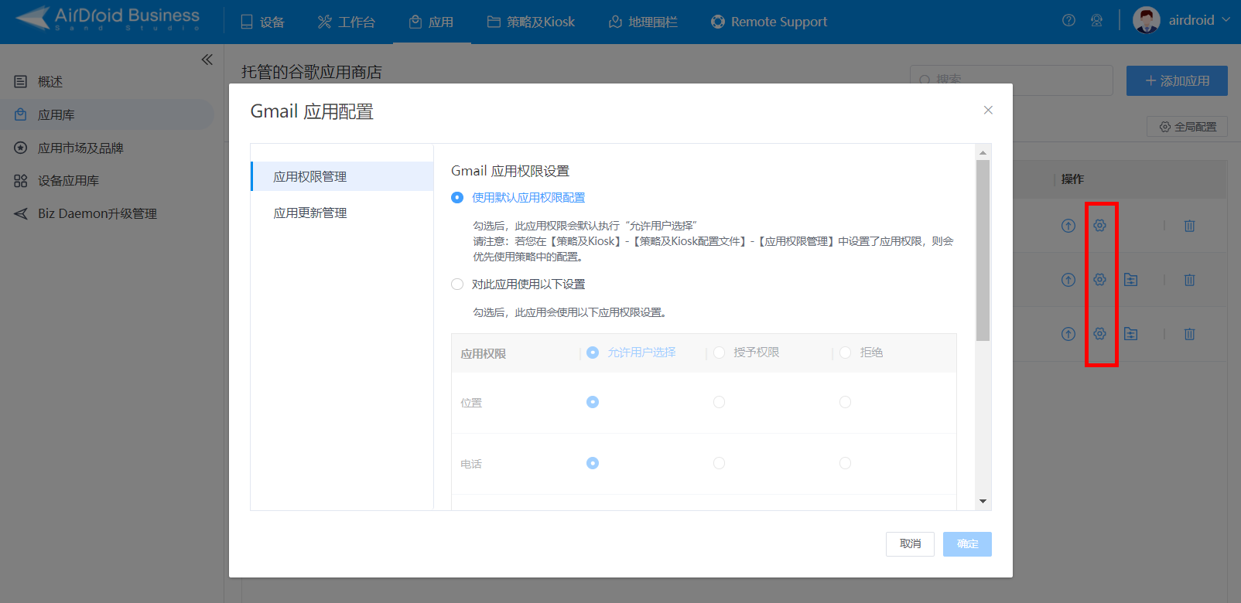Viewport: 1241px width, 603px height.
Task: Select header radio 拒绝
Action: (x=846, y=353)
